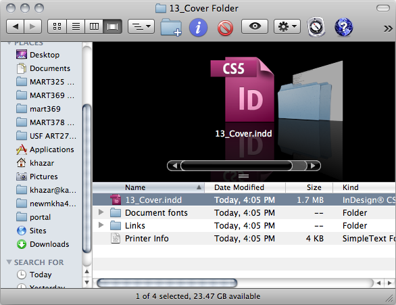396x305 pixels.
Task: Sort by the Size column header
Action: click(x=309, y=187)
